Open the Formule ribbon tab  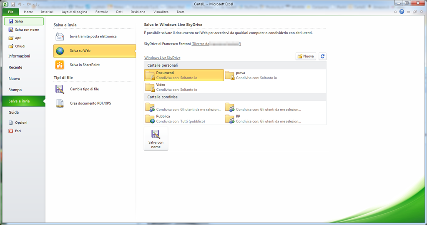tap(102, 12)
